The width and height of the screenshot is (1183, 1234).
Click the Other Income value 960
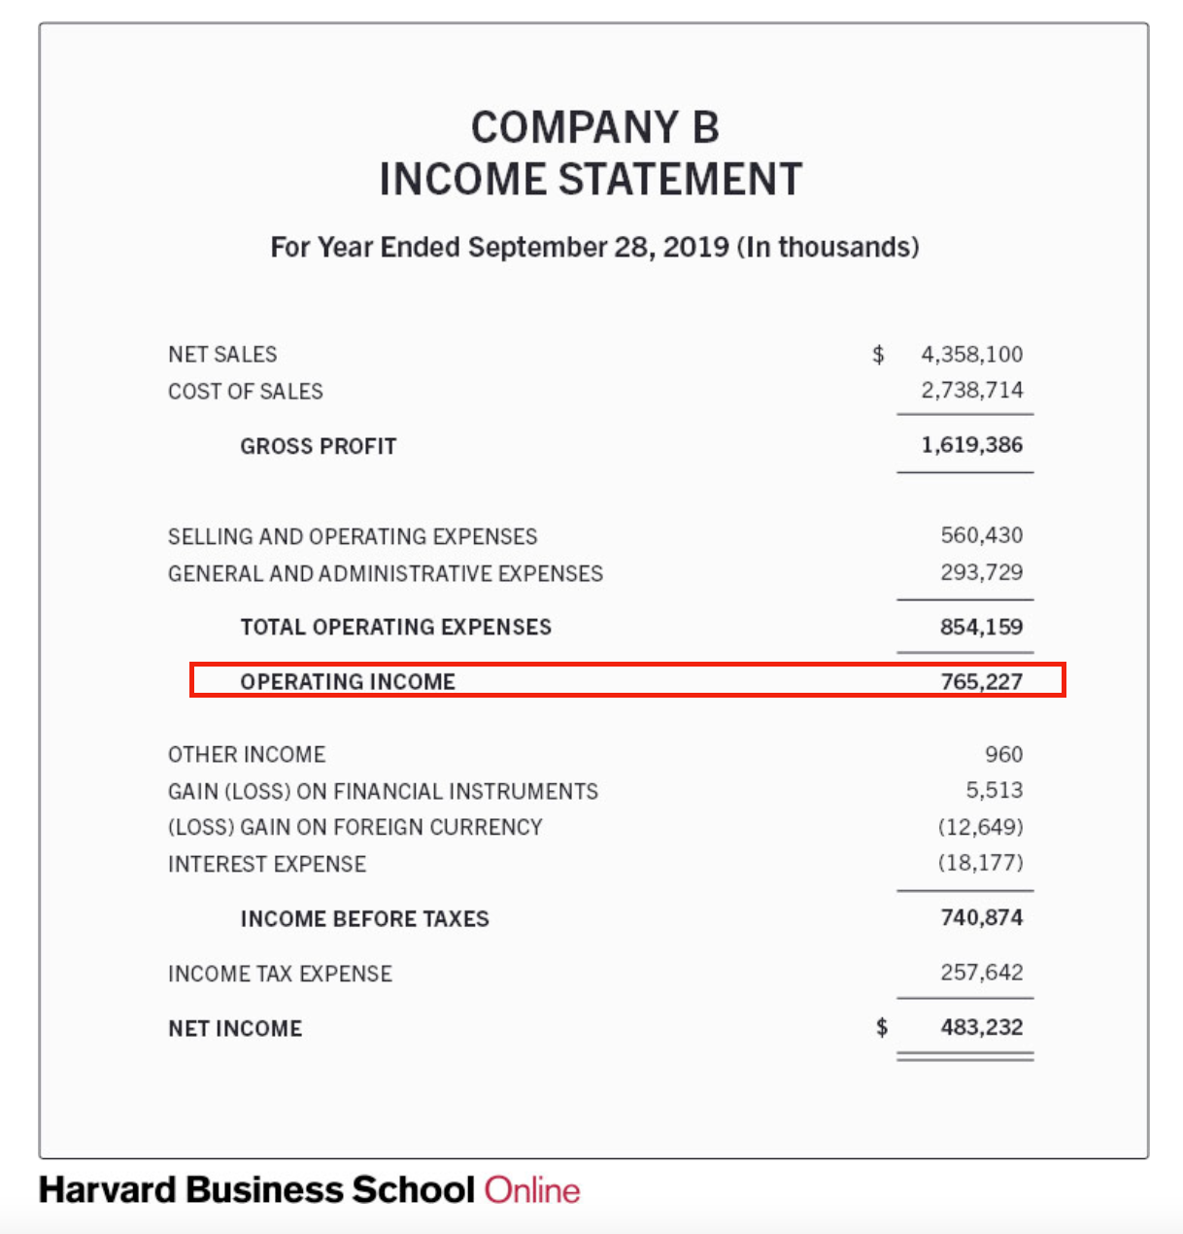point(1004,754)
